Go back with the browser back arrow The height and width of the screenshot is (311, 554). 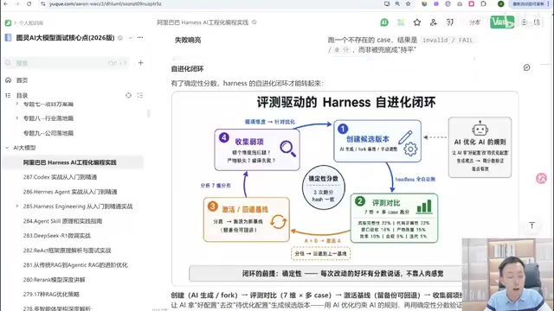[x=6, y=3]
